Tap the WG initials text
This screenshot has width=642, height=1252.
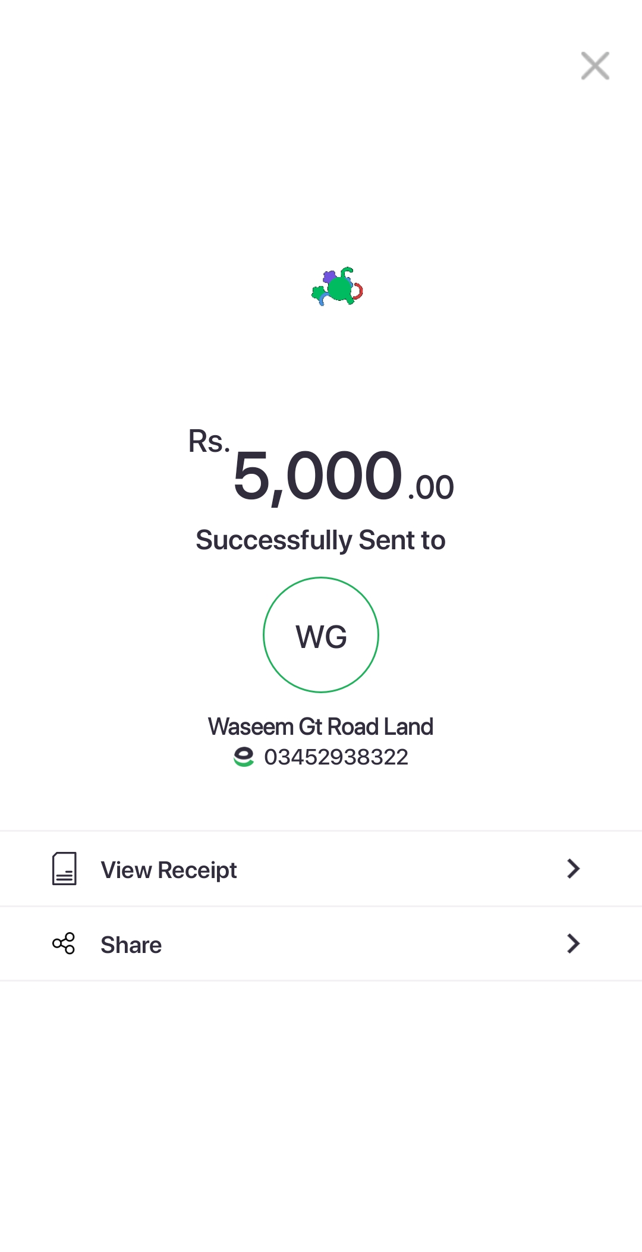(321, 637)
